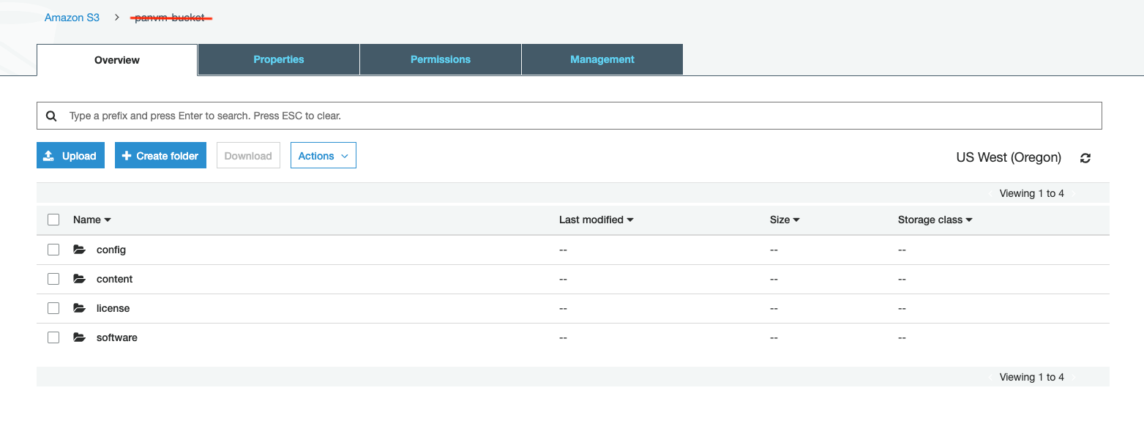Check the select-all checkbox in the header
The image size is (1144, 437).
pos(53,219)
